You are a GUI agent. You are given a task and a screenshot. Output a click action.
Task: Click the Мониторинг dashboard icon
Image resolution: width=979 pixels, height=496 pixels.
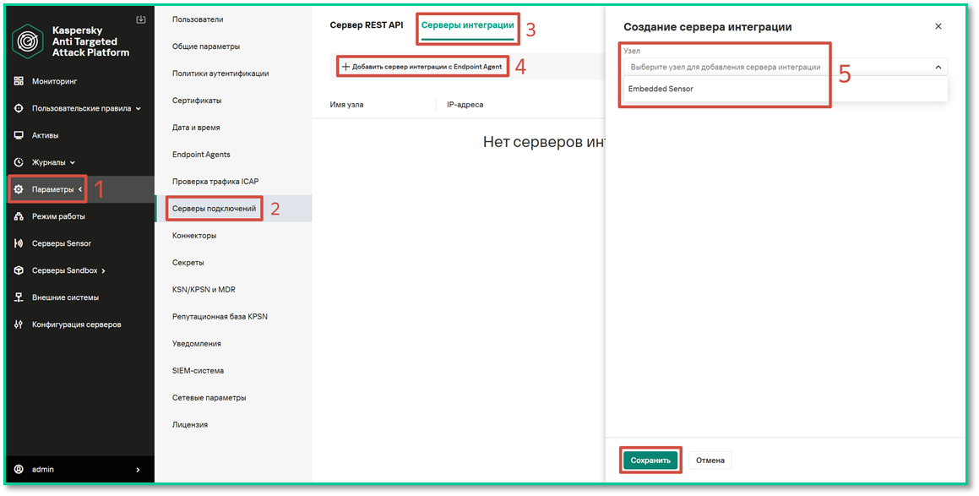click(19, 81)
